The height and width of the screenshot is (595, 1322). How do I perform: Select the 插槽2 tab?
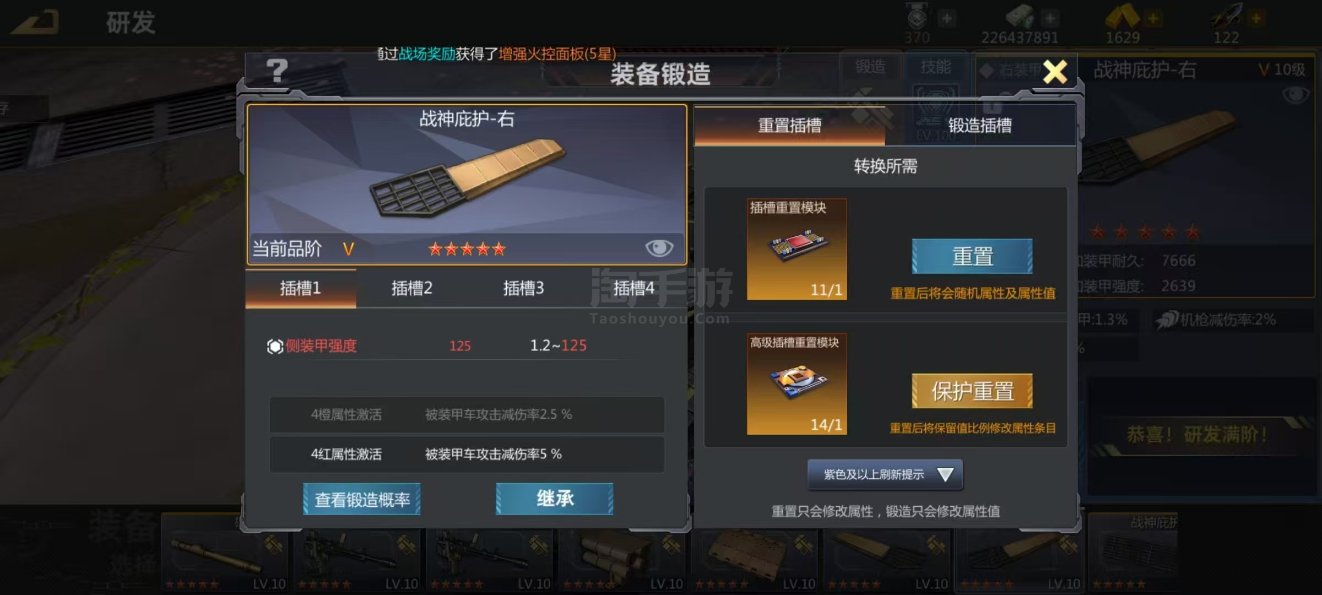pos(411,288)
